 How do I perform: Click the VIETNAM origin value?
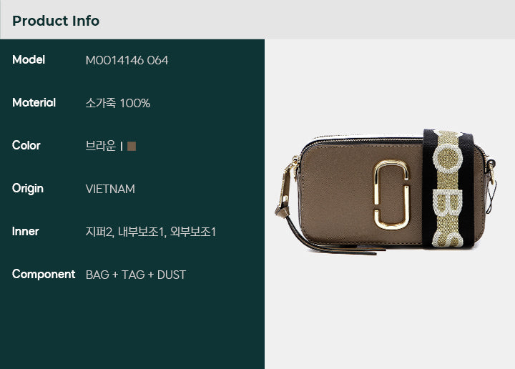coord(110,189)
